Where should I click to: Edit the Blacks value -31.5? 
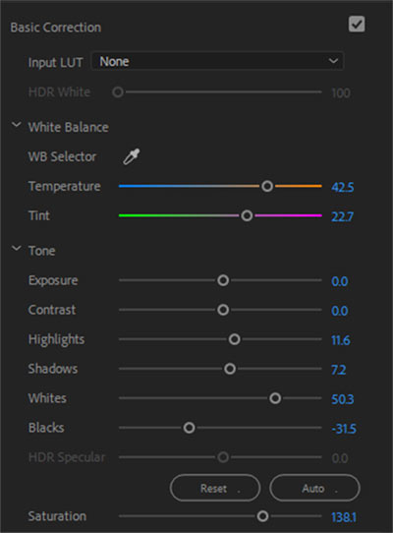coord(344,429)
